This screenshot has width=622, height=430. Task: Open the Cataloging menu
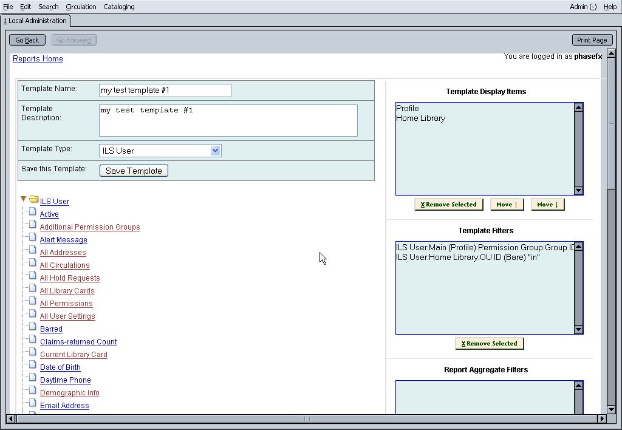(x=119, y=7)
